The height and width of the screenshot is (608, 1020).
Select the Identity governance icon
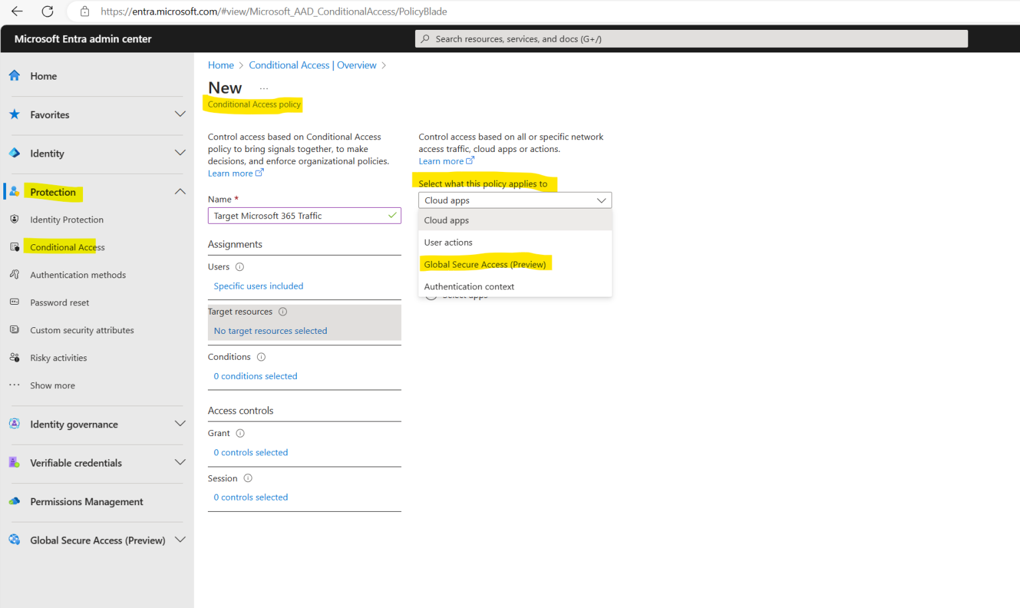pyautogui.click(x=14, y=423)
